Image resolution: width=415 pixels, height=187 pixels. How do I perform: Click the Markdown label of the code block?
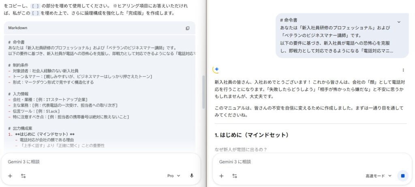[x=17, y=28]
